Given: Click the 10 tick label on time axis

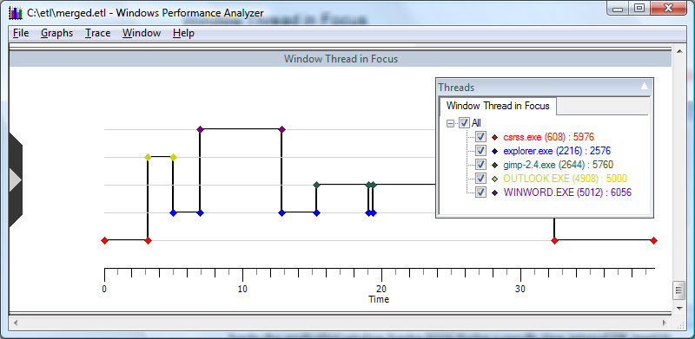Looking at the screenshot, I should (x=243, y=289).
